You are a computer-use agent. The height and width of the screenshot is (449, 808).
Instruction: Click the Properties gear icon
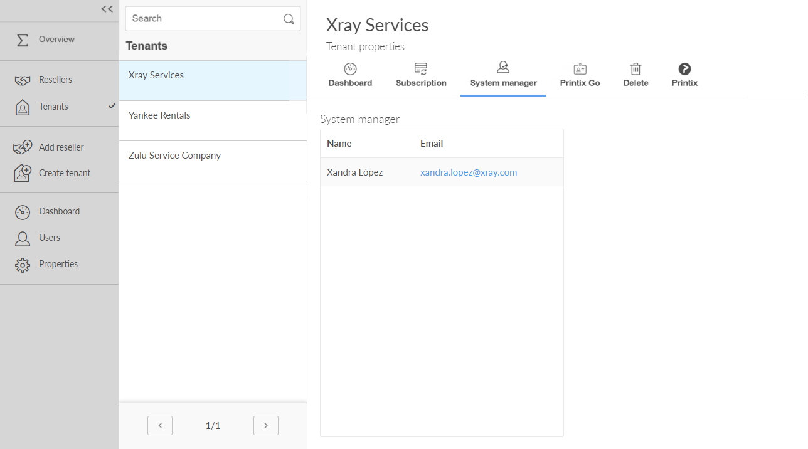(x=23, y=265)
